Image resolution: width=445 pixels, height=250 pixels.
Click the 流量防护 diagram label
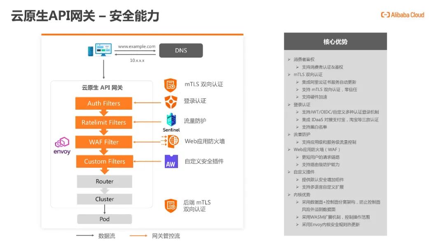[x=195, y=121]
